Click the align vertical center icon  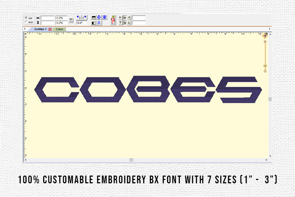125,23
